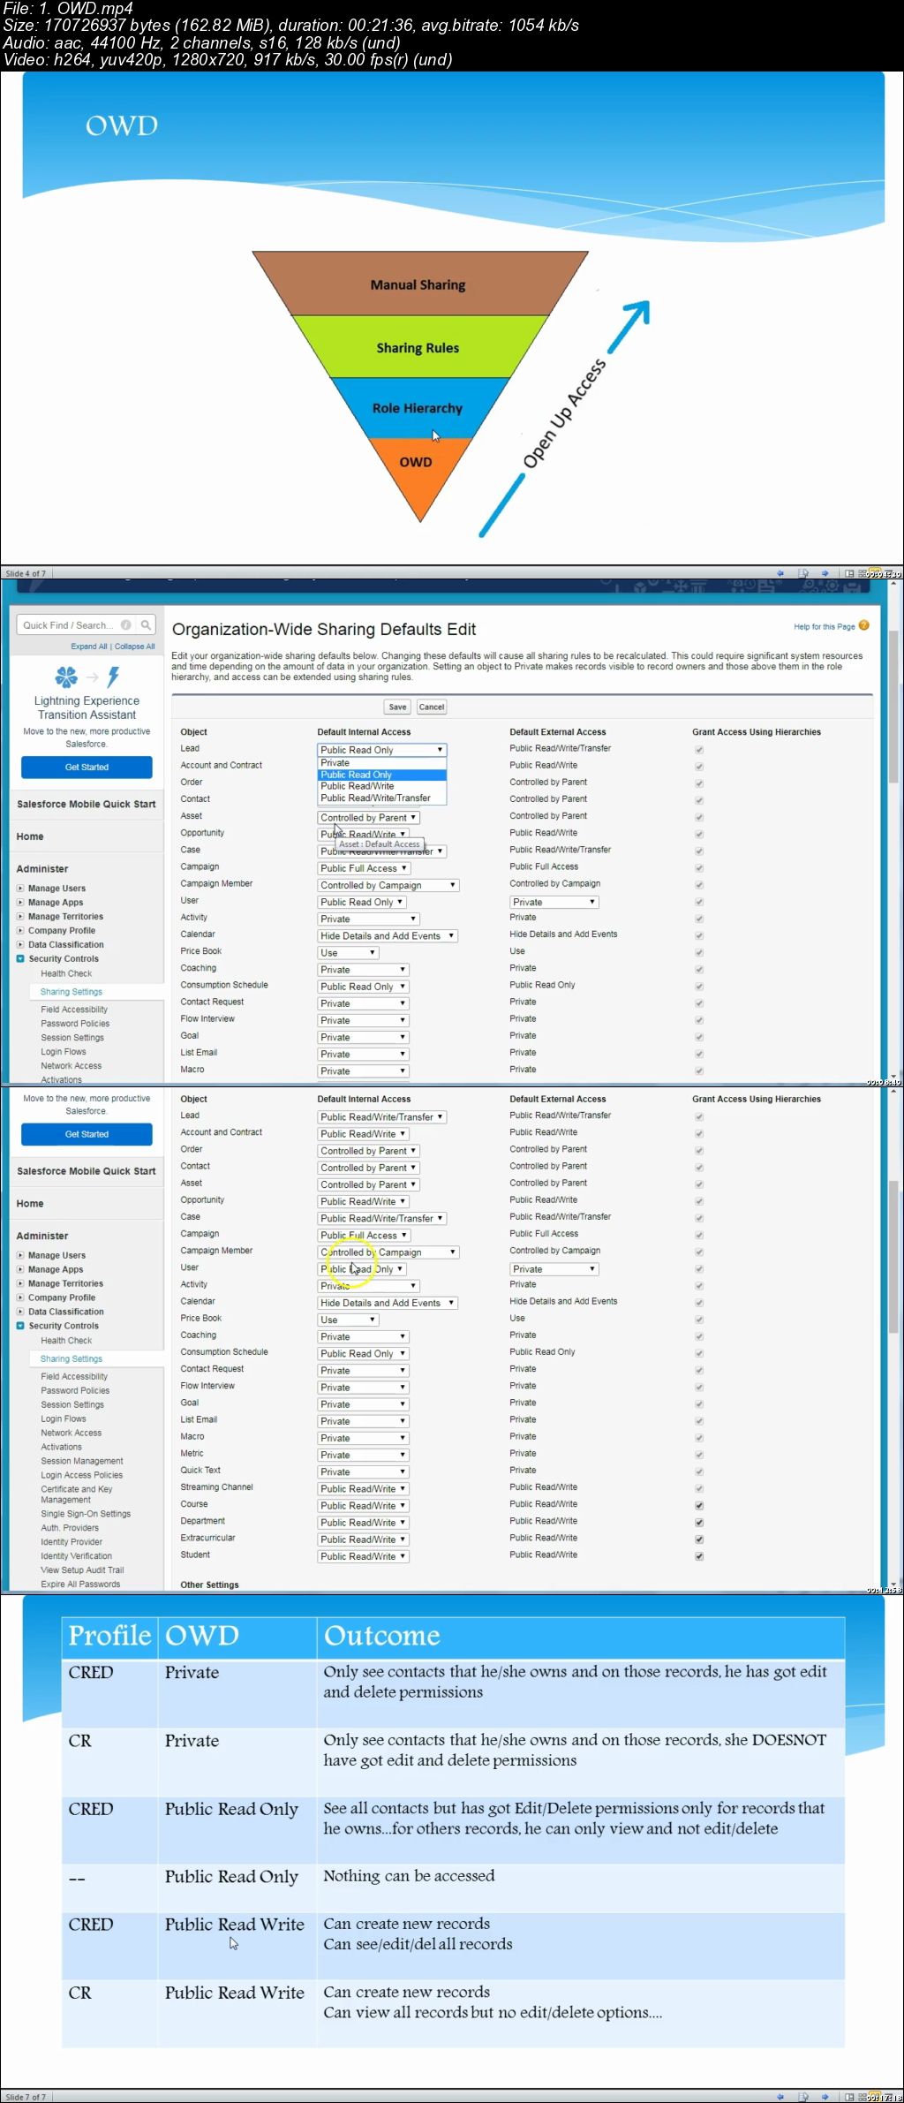Click previous-slide arrow in Slide 7 of 7 bar
This screenshot has height=2103, width=904.
[780, 2096]
